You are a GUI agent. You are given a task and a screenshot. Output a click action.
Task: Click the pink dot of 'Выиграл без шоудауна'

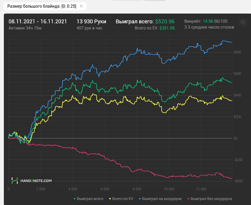188,199
